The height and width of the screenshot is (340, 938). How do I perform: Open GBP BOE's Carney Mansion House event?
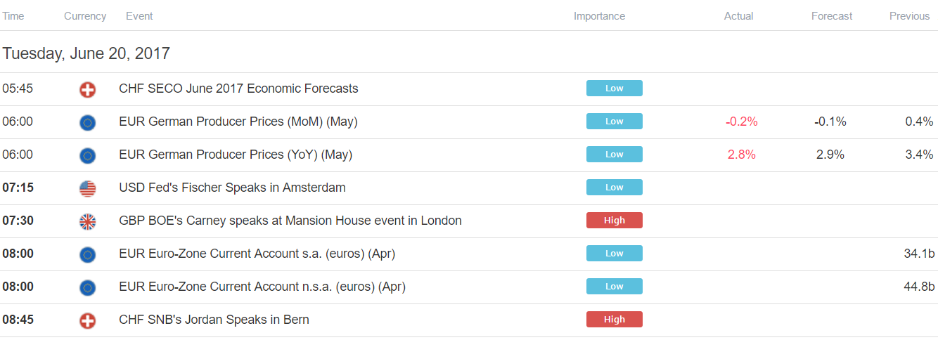(290, 221)
